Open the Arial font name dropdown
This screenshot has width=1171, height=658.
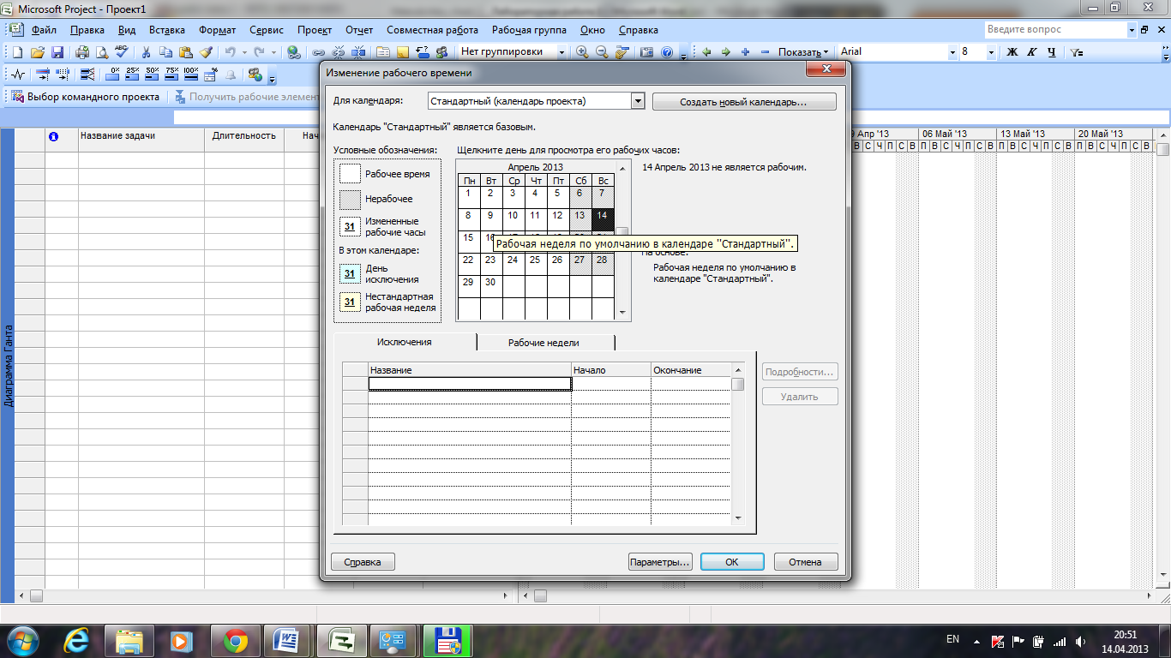[952, 52]
